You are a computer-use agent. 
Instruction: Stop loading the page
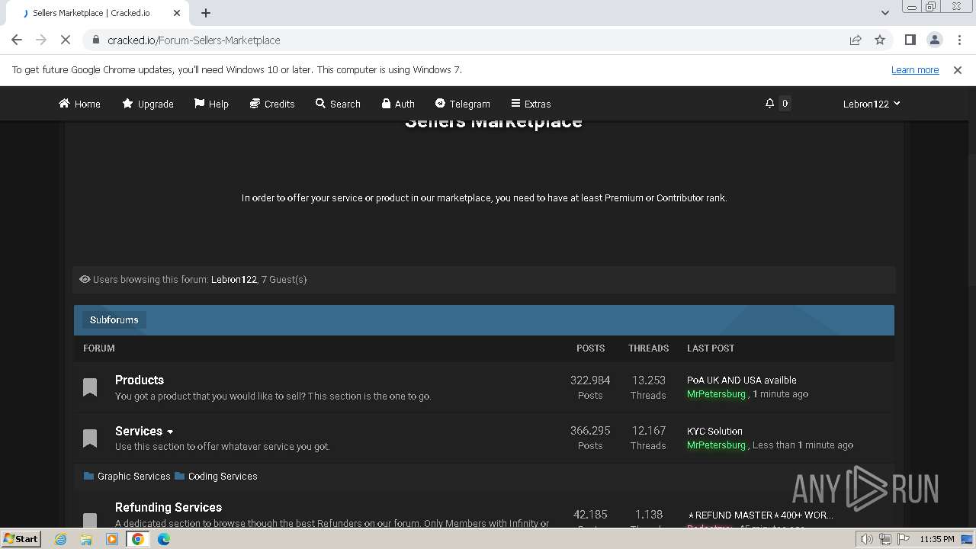[x=66, y=40]
